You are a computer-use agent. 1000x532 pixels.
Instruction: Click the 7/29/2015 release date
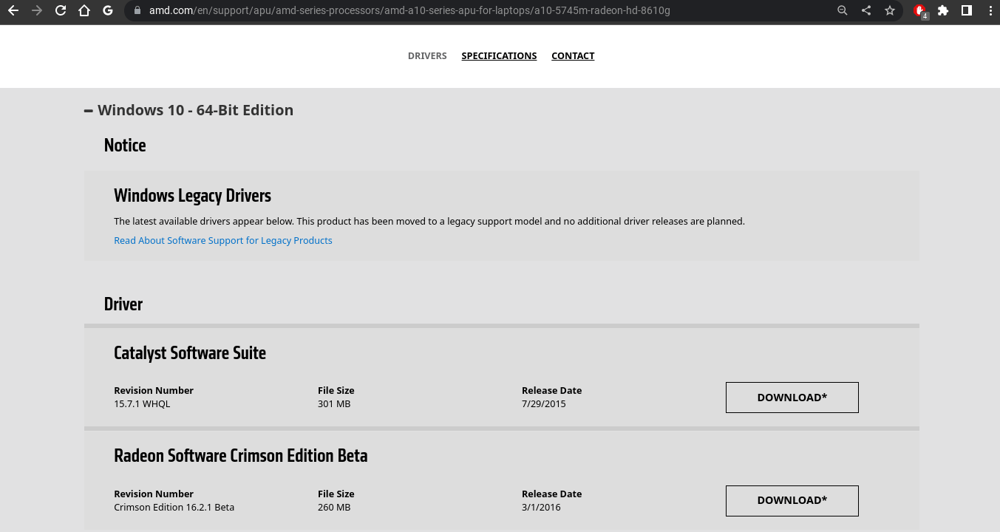544,404
